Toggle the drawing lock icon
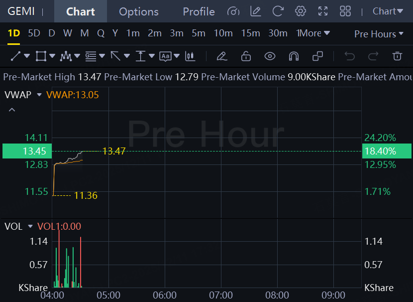Screen dimensions: 413x302 [x=246, y=56]
